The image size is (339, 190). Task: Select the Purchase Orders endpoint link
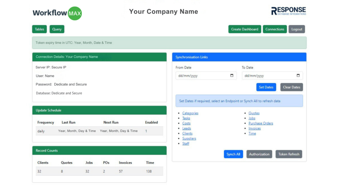point(261,123)
